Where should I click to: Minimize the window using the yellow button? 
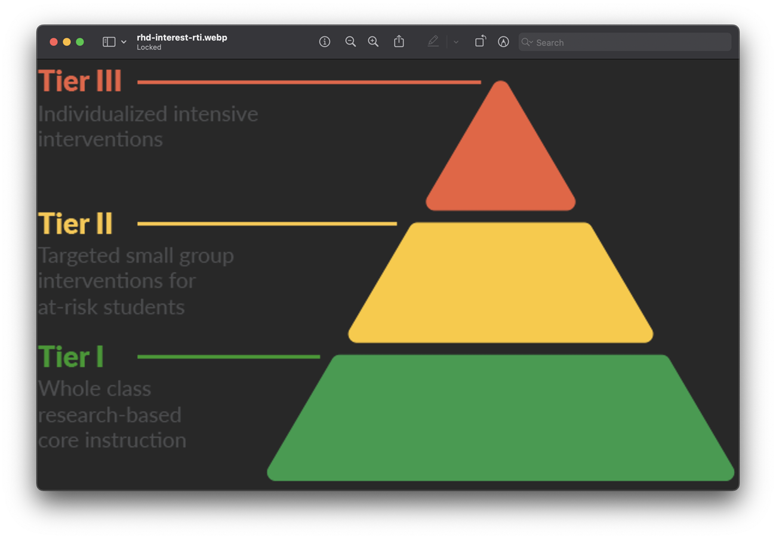coord(67,42)
